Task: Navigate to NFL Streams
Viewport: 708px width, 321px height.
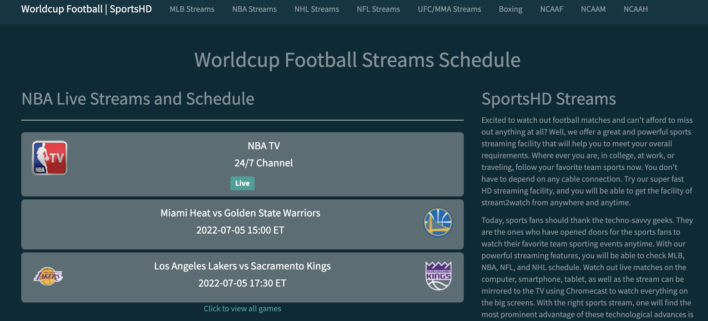Action: click(378, 9)
